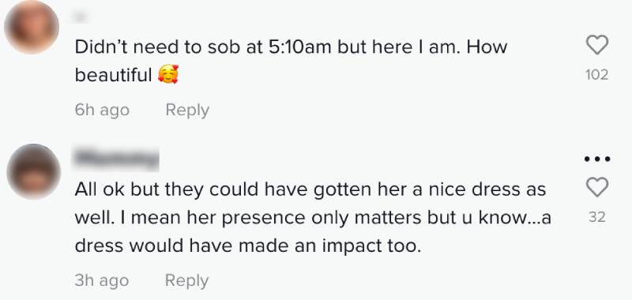Click the 32 likes count

pyautogui.click(x=597, y=217)
